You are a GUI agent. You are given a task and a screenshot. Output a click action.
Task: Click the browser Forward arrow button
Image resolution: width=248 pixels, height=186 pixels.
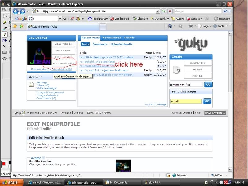tap(22, 11)
